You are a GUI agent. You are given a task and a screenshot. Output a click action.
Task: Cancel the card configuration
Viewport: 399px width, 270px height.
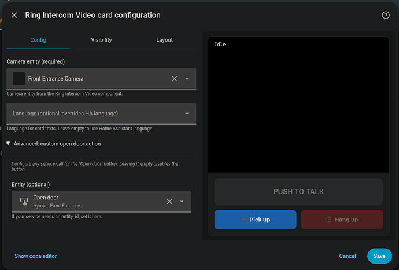click(x=348, y=256)
